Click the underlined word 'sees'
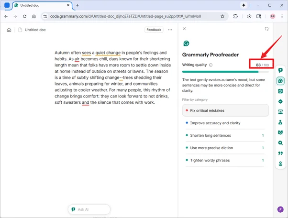This screenshot has width=288, height=218. pos(86,53)
